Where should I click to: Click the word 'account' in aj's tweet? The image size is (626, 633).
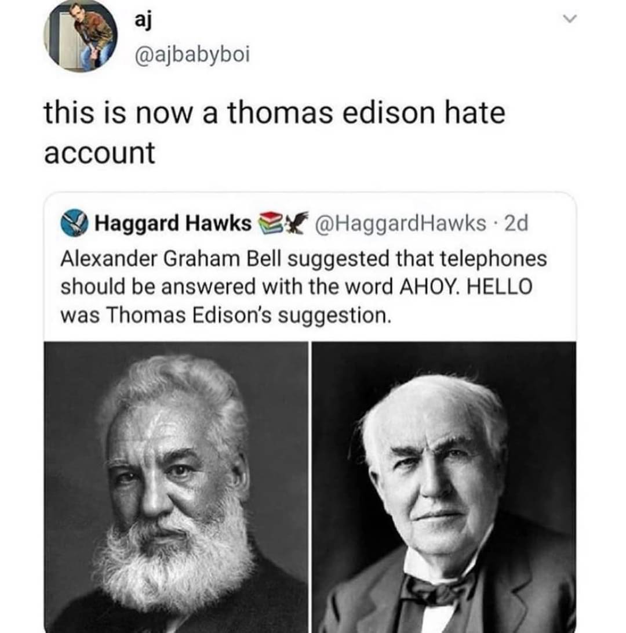[100, 153]
